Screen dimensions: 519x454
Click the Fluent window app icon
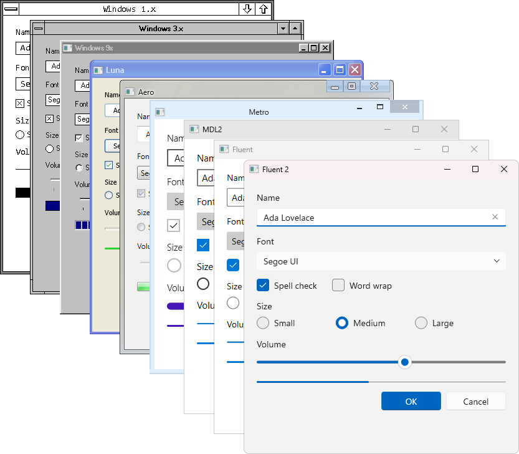[x=224, y=150]
